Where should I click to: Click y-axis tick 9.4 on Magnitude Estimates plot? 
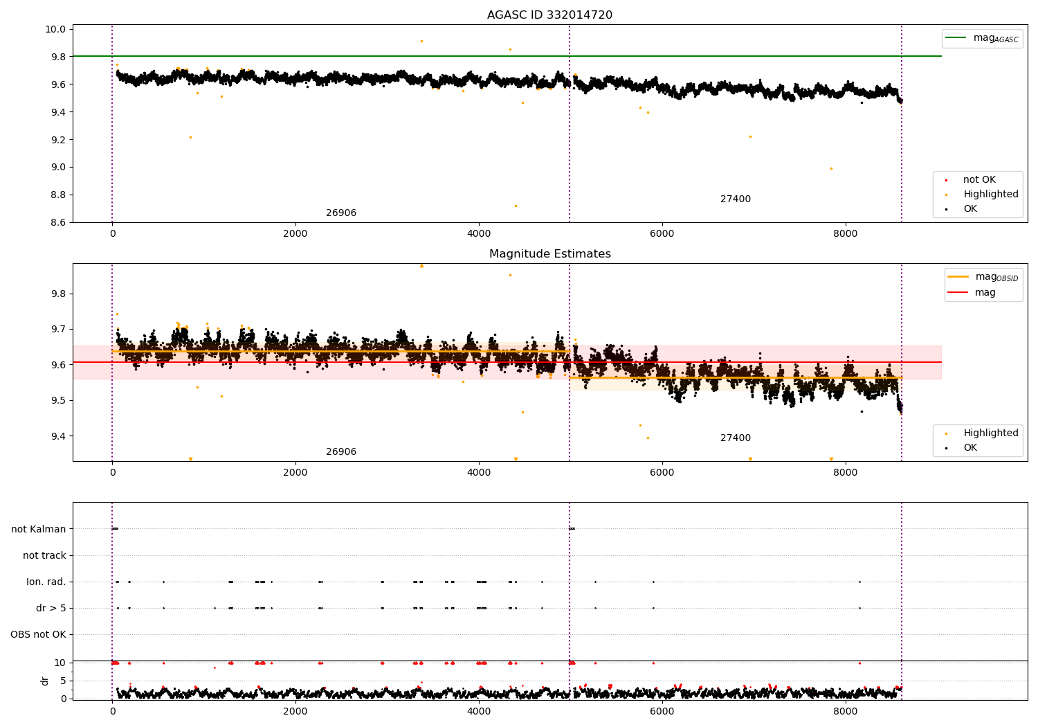tap(58, 436)
